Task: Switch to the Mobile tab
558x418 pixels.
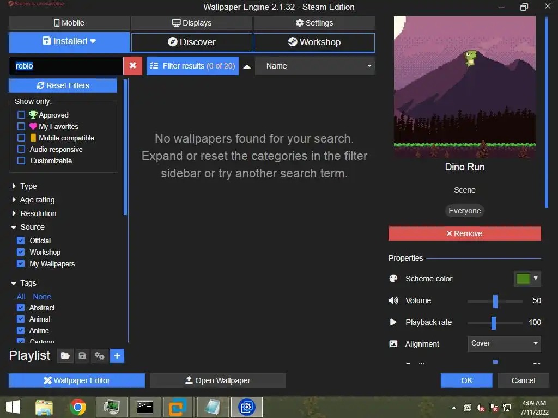Action: pyautogui.click(x=69, y=23)
